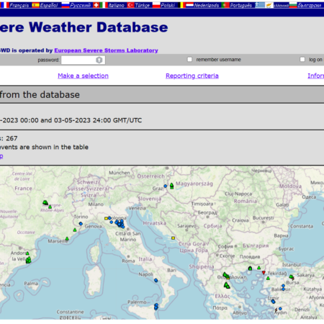Click the Roma label on the map

tap(128, 261)
